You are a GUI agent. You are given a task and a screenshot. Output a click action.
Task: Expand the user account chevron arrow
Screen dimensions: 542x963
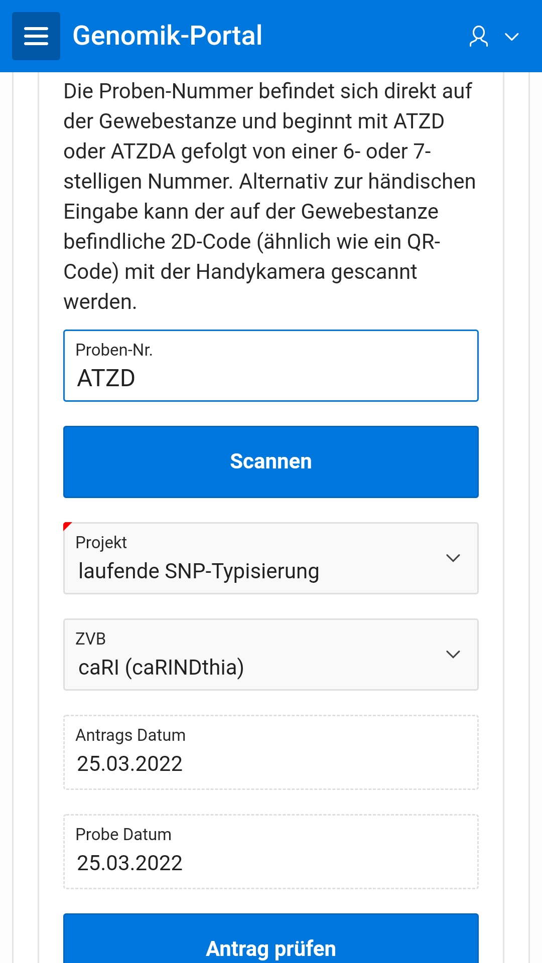click(x=511, y=37)
